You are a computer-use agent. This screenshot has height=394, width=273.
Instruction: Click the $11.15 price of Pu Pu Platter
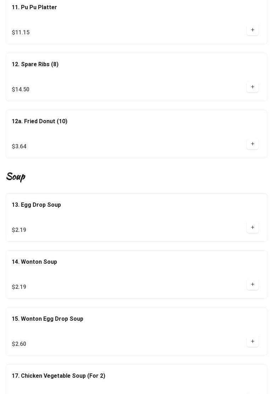21,33
